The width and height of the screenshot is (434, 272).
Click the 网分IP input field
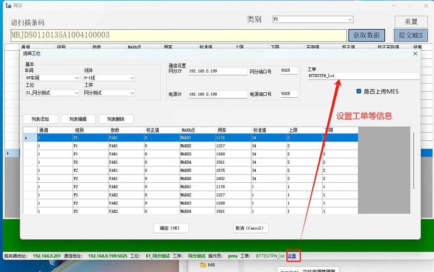click(218, 71)
